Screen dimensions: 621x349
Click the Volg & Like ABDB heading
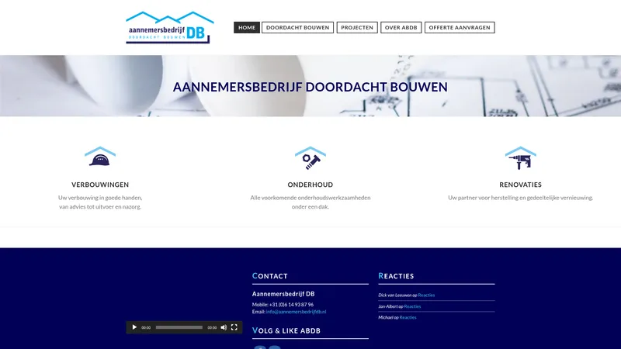(x=286, y=330)
